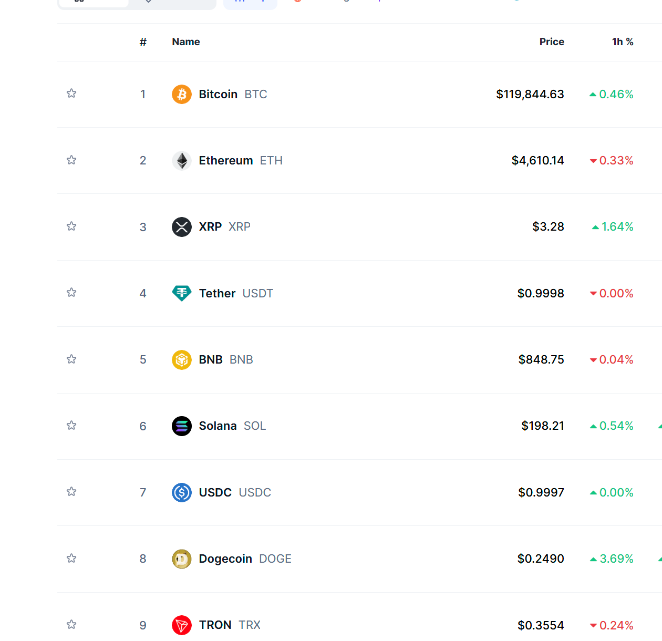Sort table by Price column header
The width and height of the screenshot is (662, 641).
point(552,42)
